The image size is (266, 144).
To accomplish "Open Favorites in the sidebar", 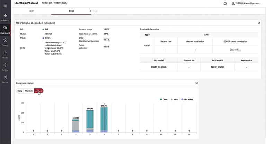I will 5,17.
